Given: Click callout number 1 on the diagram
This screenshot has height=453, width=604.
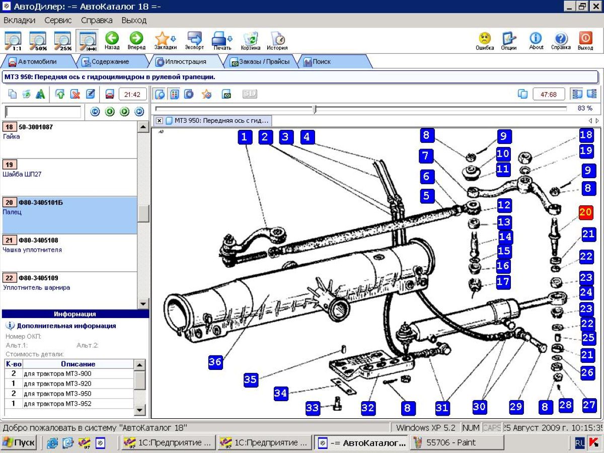Looking at the screenshot, I should coord(245,137).
